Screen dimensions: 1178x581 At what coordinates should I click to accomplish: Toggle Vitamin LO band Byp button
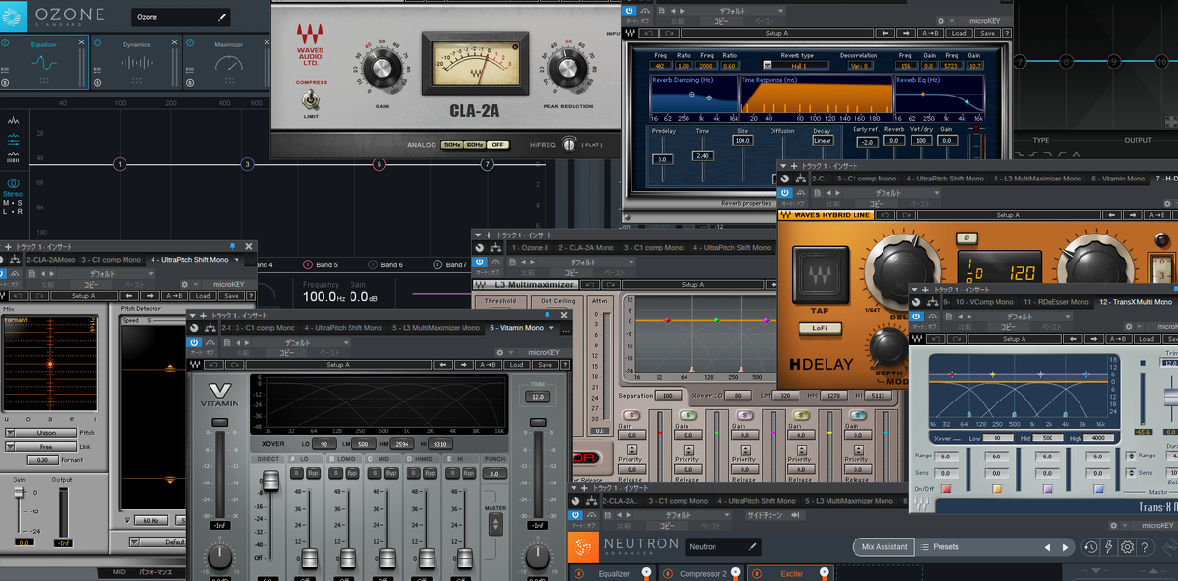313,473
